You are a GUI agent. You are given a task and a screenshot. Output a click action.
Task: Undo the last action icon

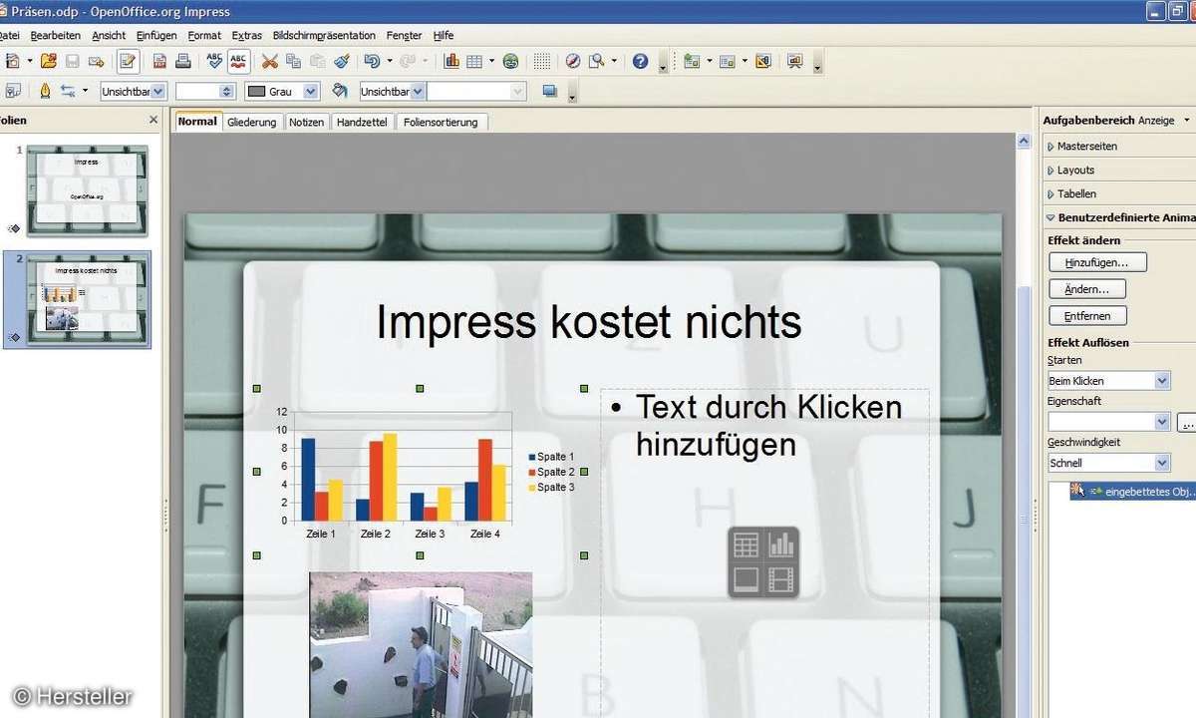coord(372,61)
